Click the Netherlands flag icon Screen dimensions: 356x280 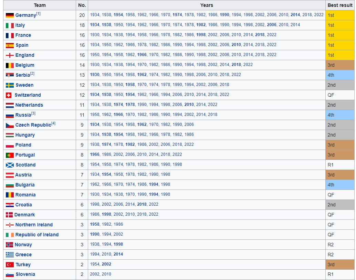(10, 105)
